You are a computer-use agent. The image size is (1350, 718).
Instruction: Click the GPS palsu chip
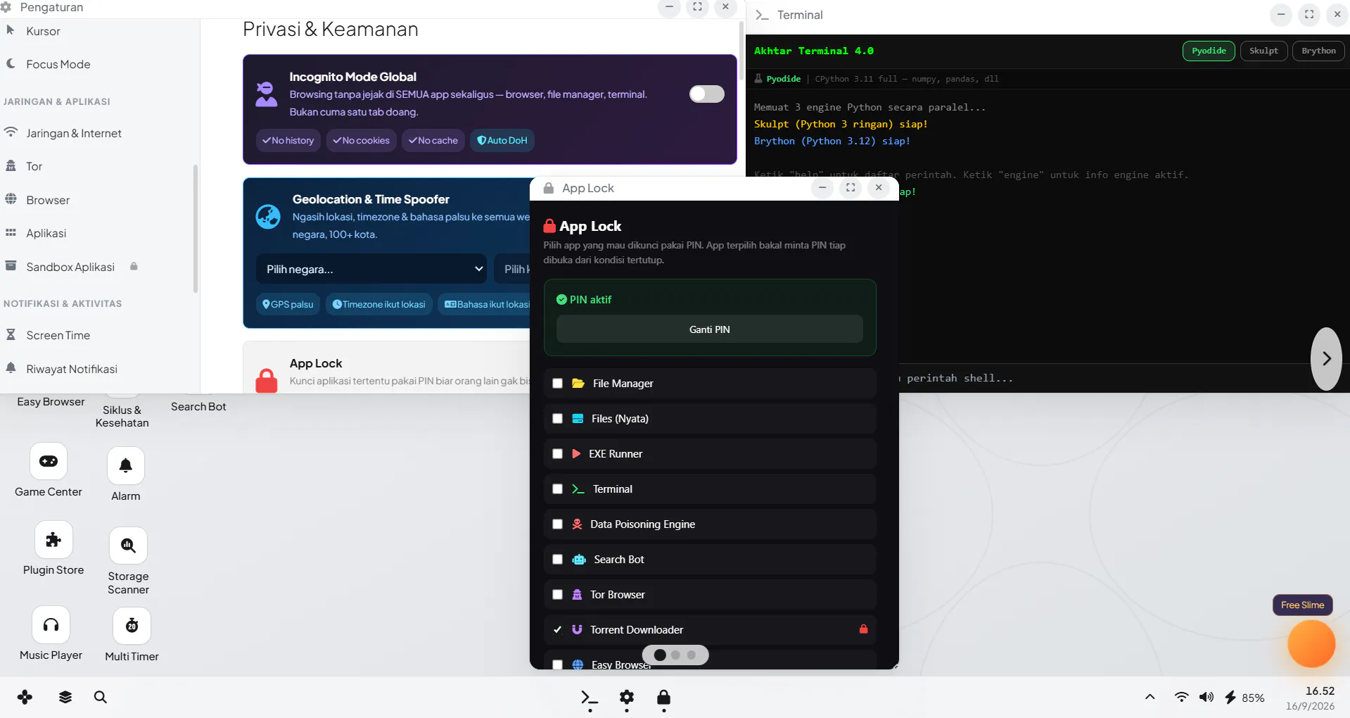[288, 304]
